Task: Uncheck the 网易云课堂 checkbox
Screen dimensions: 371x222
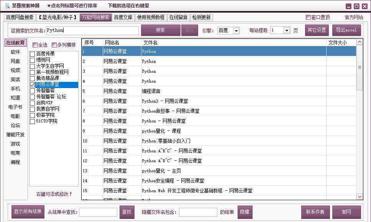Action: pos(33,85)
